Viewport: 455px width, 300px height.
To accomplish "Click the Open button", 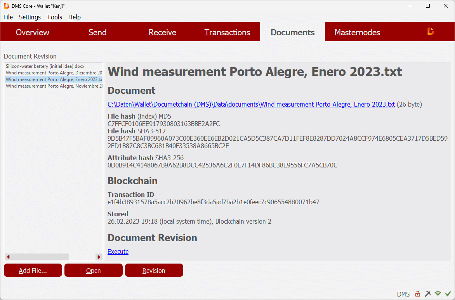I will tap(94, 270).
